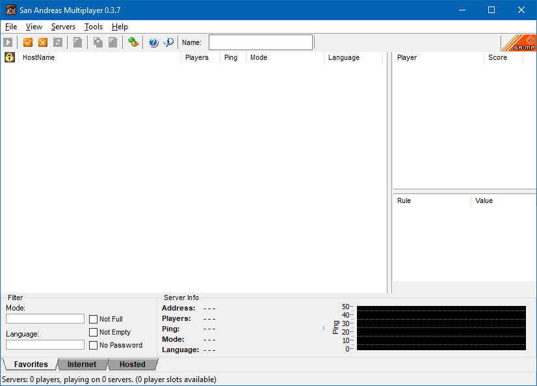Click the Language filter text box
The image size is (537, 386).
click(x=46, y=345)
